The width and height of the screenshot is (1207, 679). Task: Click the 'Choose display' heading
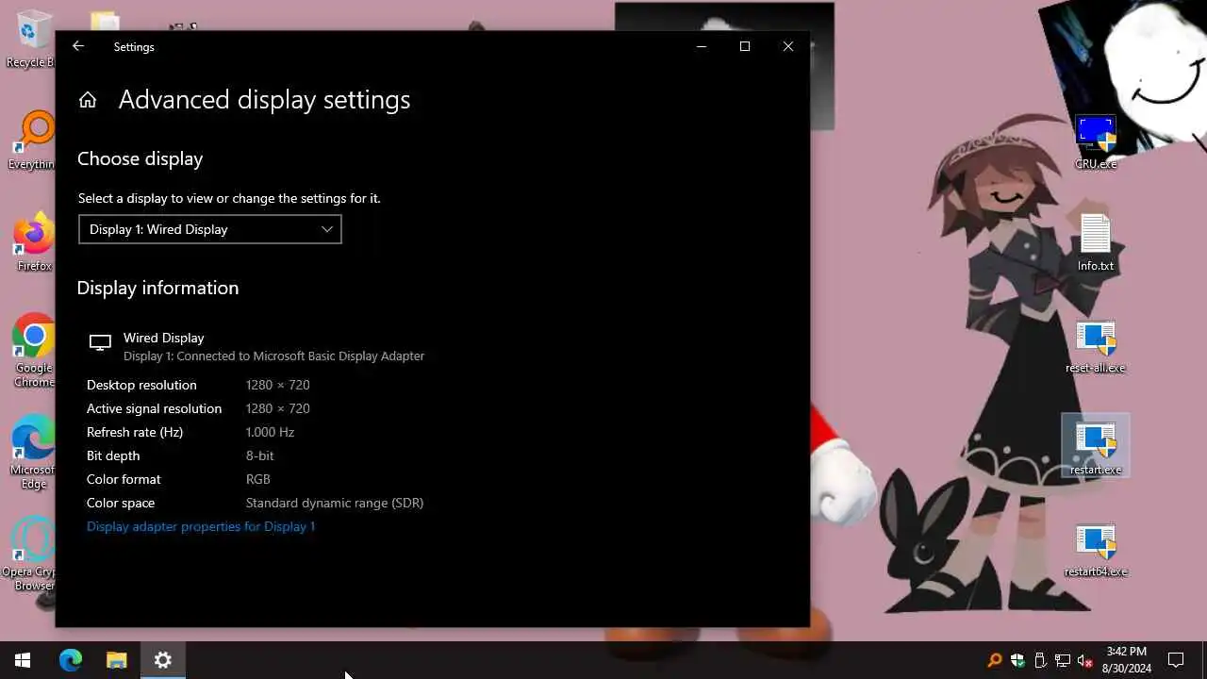(x=140, y=158)
